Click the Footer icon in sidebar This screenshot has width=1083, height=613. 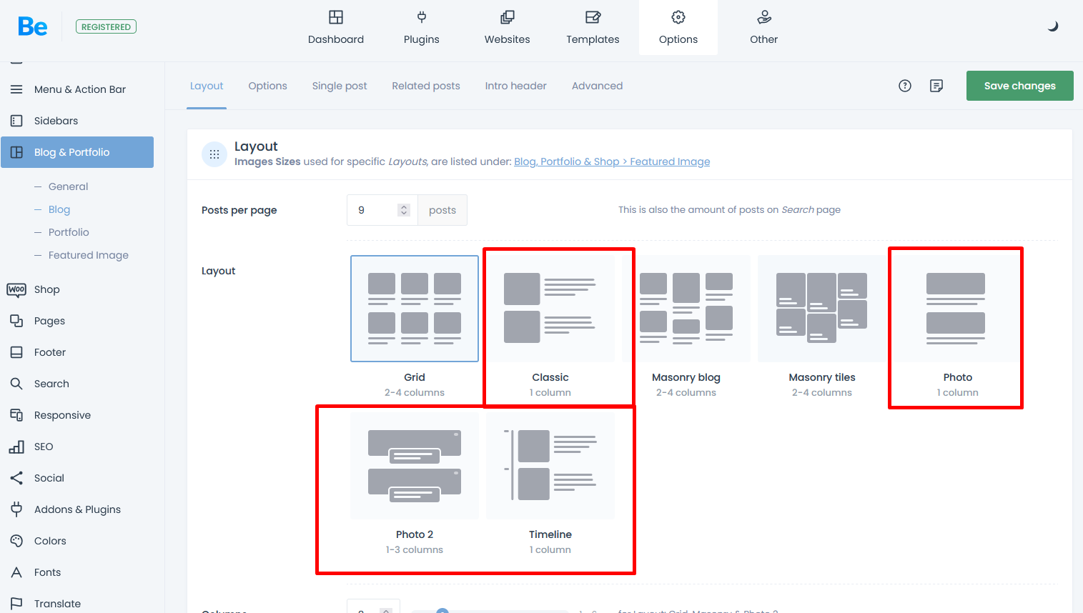[16, 352]
